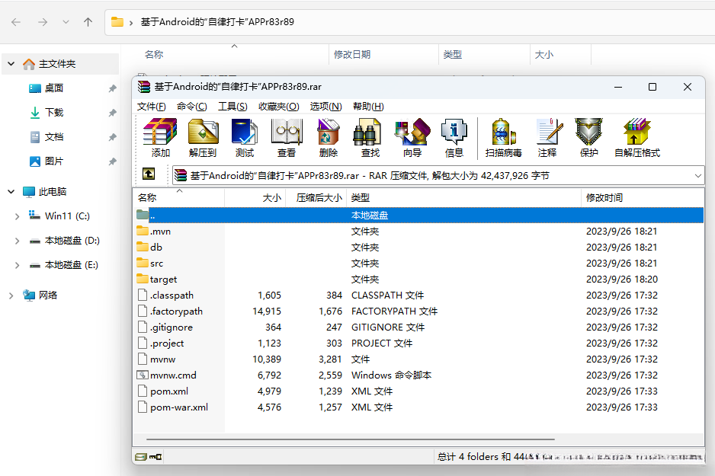Expand the breadcrumb chevron in Explorer address bar
Viewport: 715px width, 476px height.
click(x=131, y=22)
